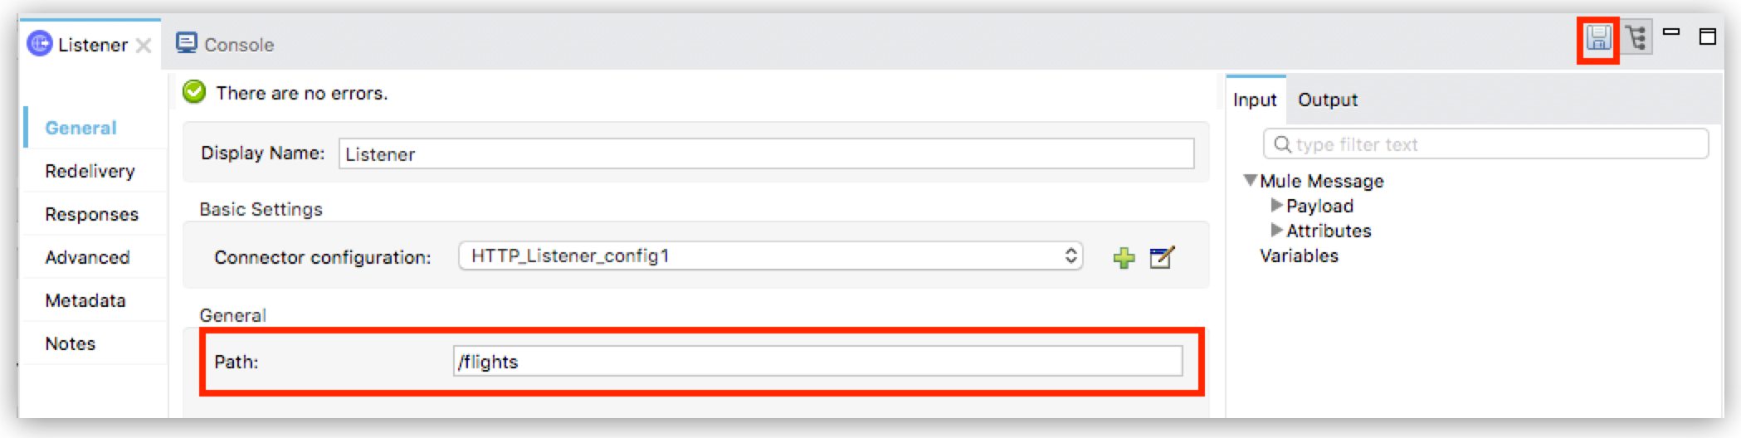Select Variables in the message tree
This screenshot has height=438, width=1741.
pos(1299,256)
